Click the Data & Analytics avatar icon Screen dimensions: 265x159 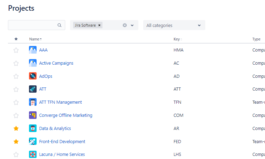(x=33, y=128)
